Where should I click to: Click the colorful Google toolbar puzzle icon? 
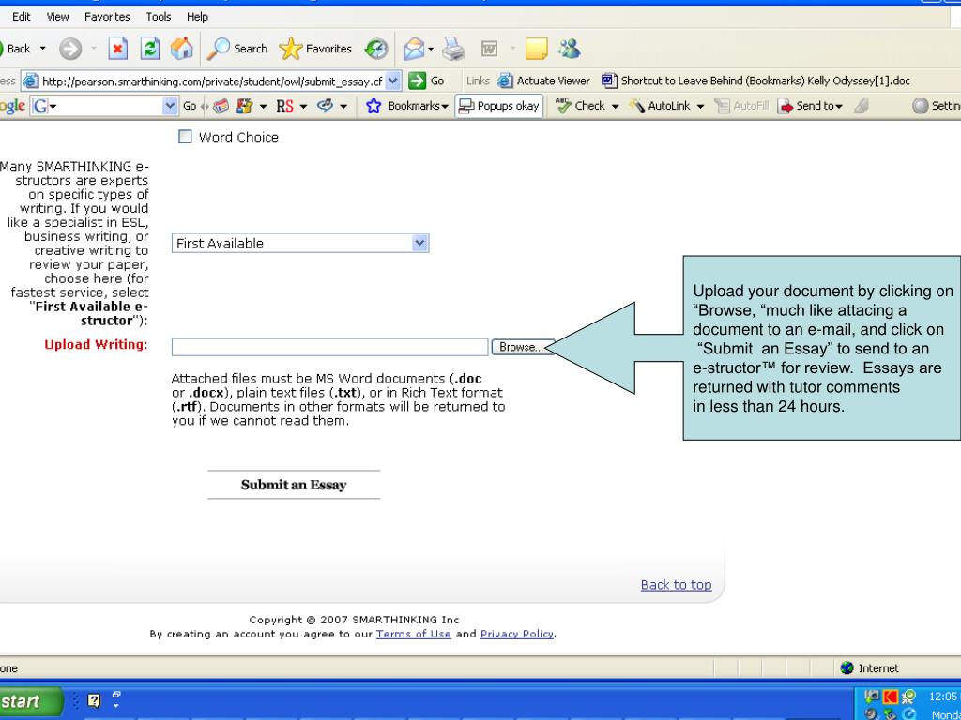point(245,106)
